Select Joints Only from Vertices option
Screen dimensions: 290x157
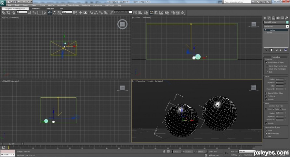tap(267, 66)
